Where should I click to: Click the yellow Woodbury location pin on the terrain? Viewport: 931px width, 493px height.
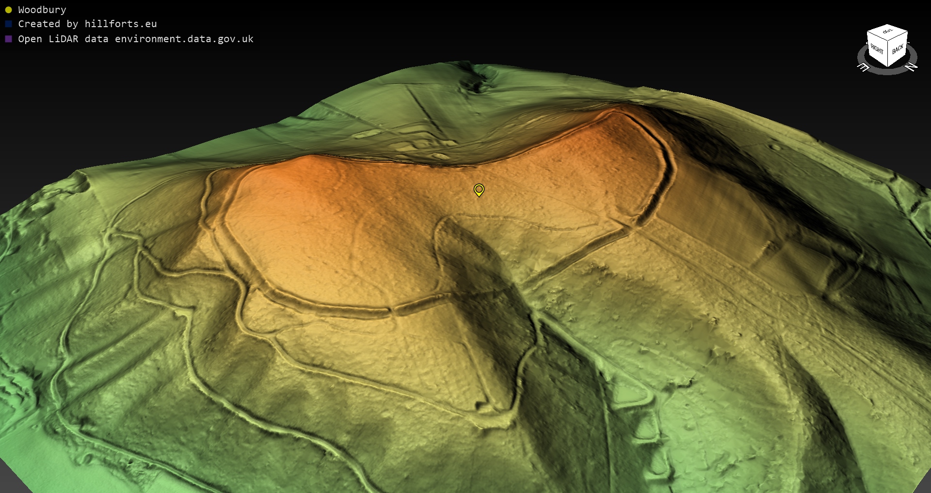click(479, 190)
